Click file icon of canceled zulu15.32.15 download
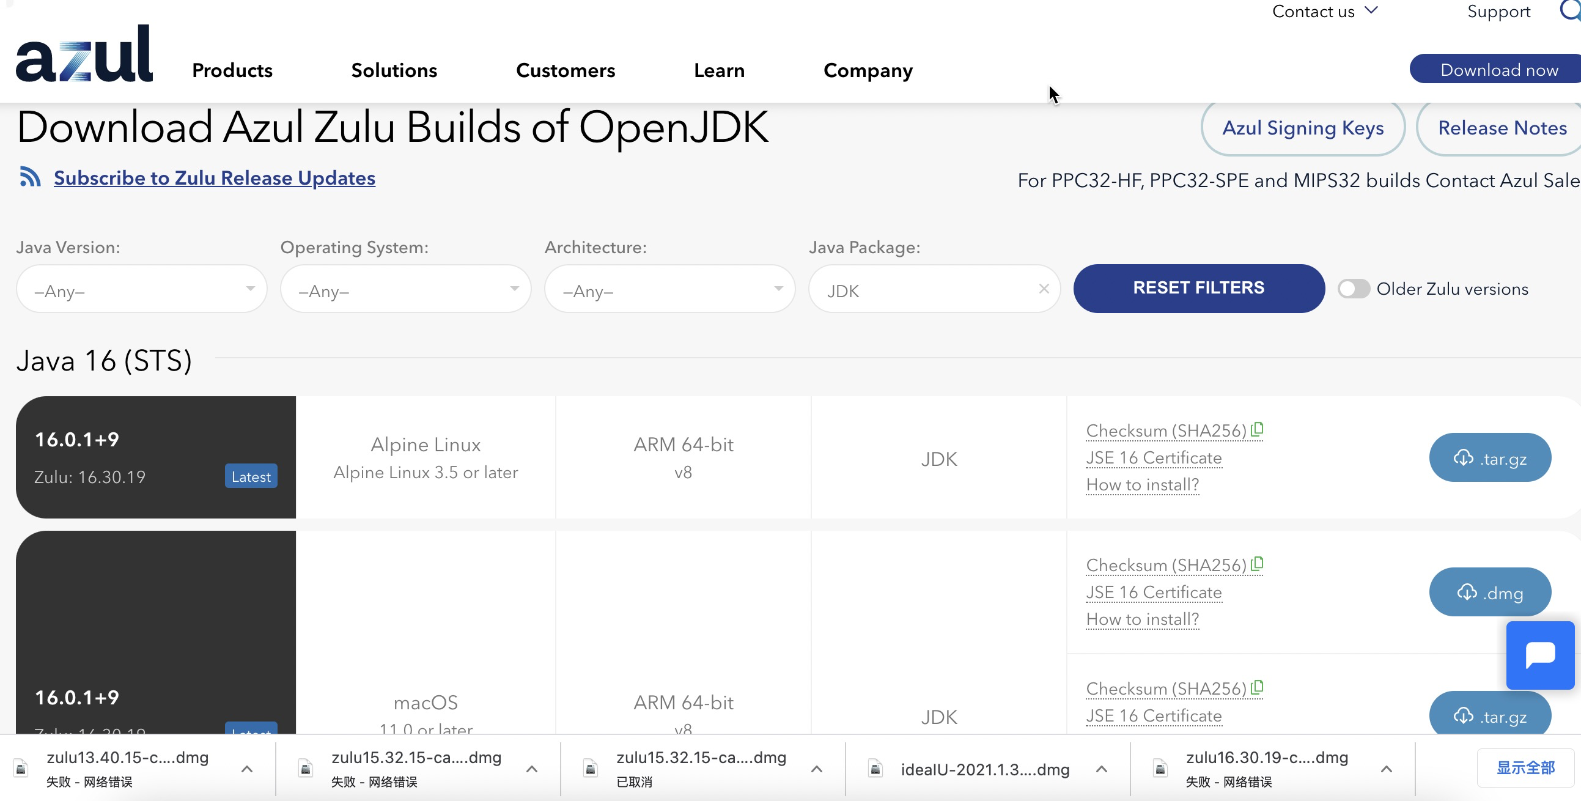The image size is (1581, 801). (x=591, y=769)
